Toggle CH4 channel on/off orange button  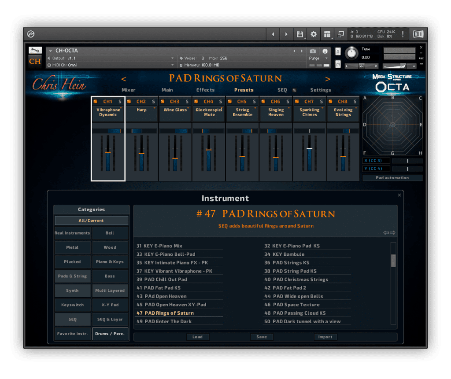[x=196, y=102]
